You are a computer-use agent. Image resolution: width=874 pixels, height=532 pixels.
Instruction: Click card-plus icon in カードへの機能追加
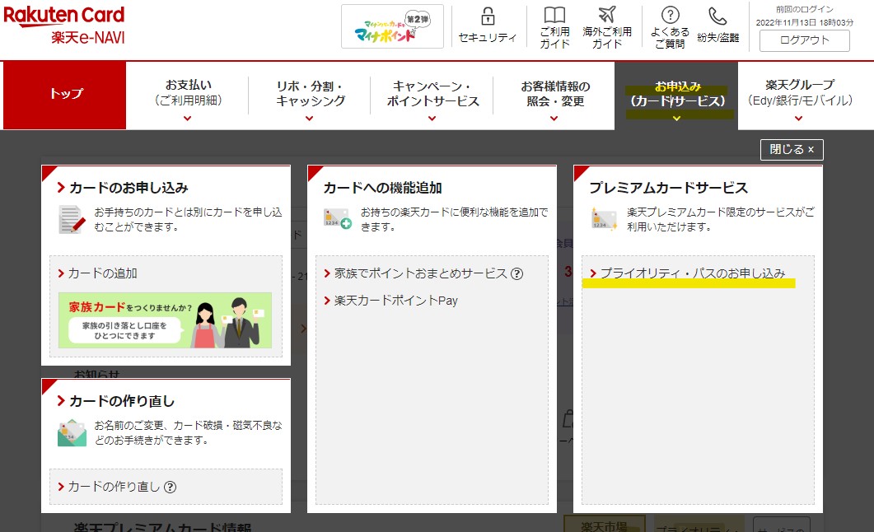click(x=337, y=218)
